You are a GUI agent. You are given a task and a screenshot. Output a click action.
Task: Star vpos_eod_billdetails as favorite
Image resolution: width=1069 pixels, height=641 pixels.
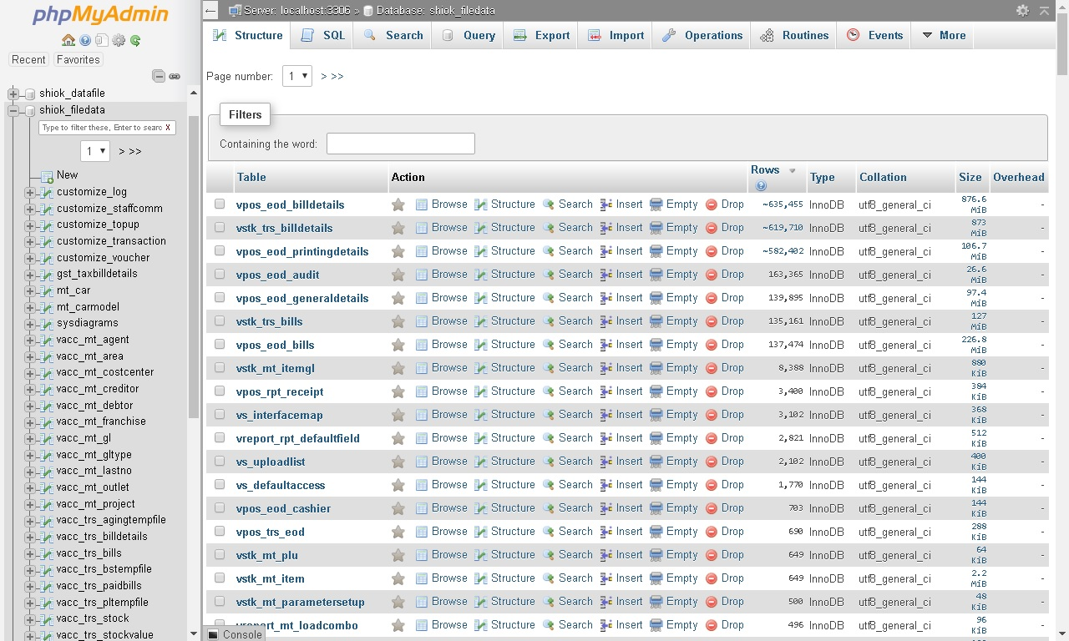click(x=398, y=204)
